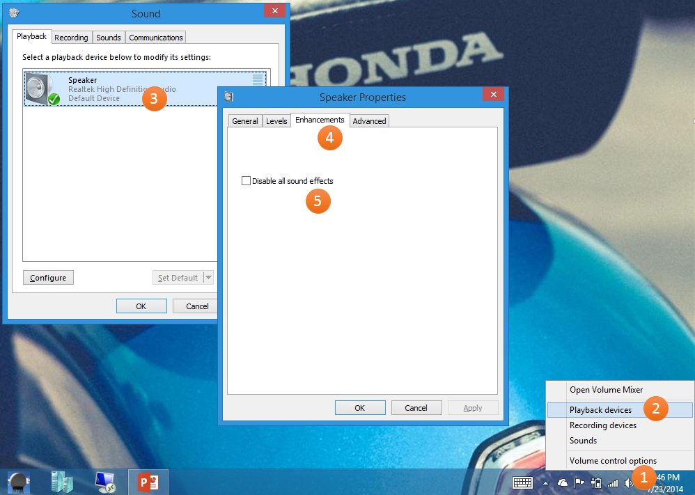Switch to General tab in Speaker Properties

pyautogui.click(x=244, y=121)
